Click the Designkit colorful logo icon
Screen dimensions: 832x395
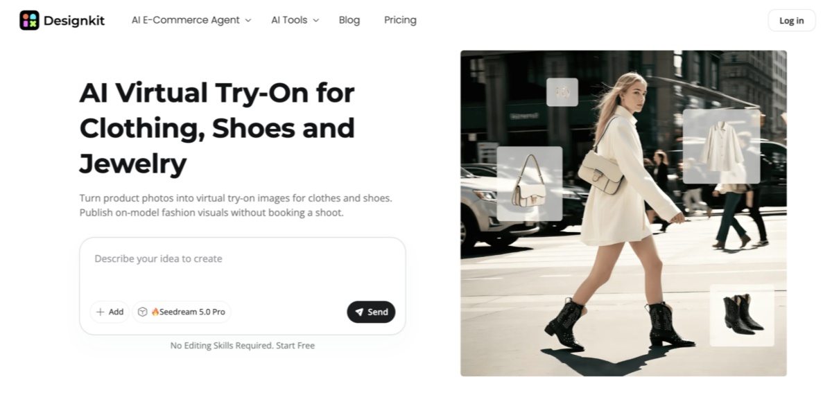click(29, 20)
